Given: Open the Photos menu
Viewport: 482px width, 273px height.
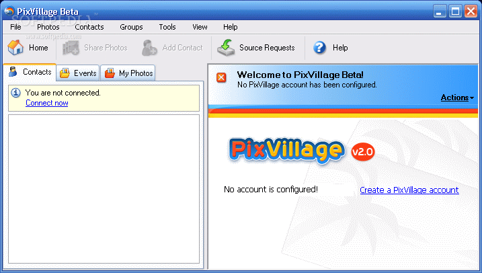Looking at the screenshot, I should pyautogui.click(x=48, y=27).
